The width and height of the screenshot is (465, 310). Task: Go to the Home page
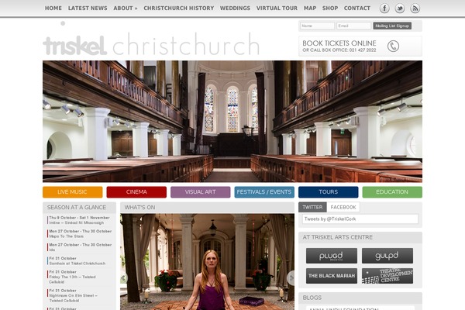(53, 9)
